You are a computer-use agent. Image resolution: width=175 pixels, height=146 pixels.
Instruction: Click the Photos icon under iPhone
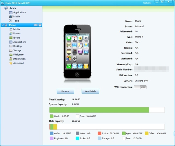point(11,33)
